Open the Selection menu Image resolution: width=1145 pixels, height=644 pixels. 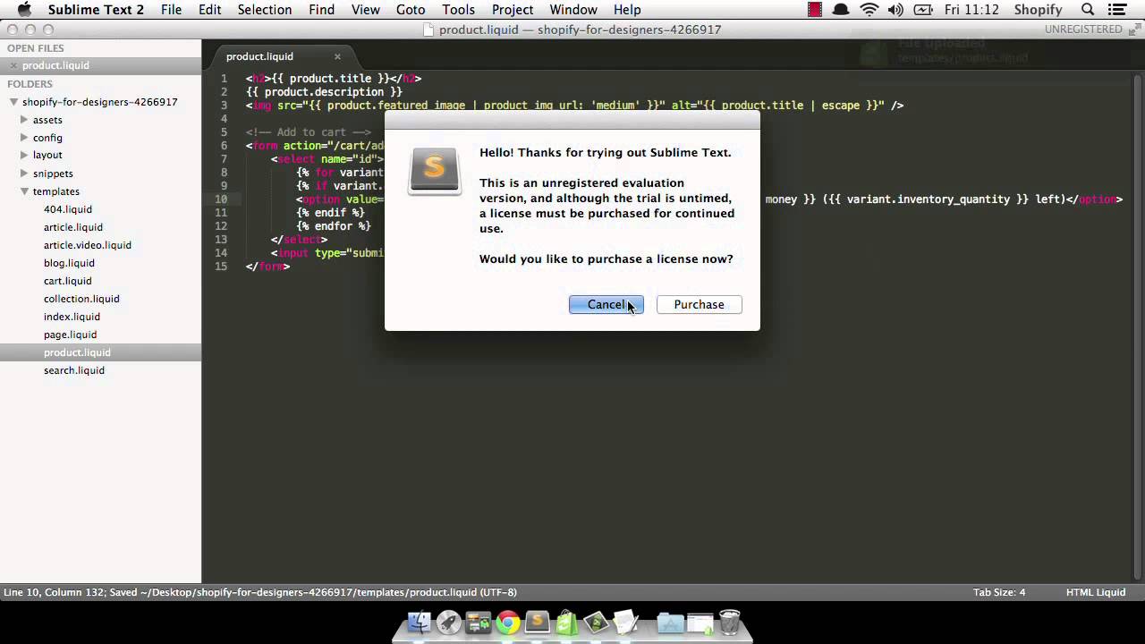(x=265, y=10)
